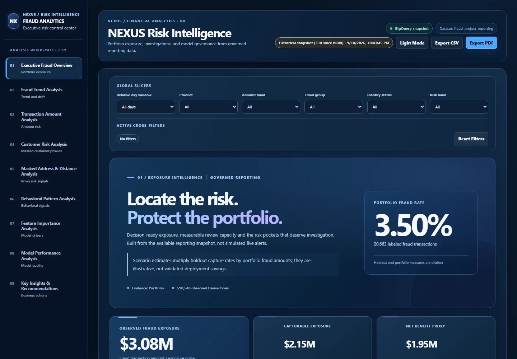
Task: Go to Fraud Trend Analysis
Action: click(x=44, y=93)
